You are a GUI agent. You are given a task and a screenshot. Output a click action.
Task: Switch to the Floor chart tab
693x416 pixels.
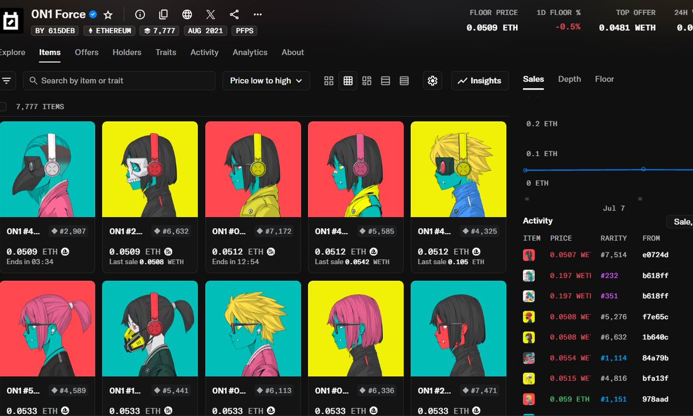[x=604, y=79]
